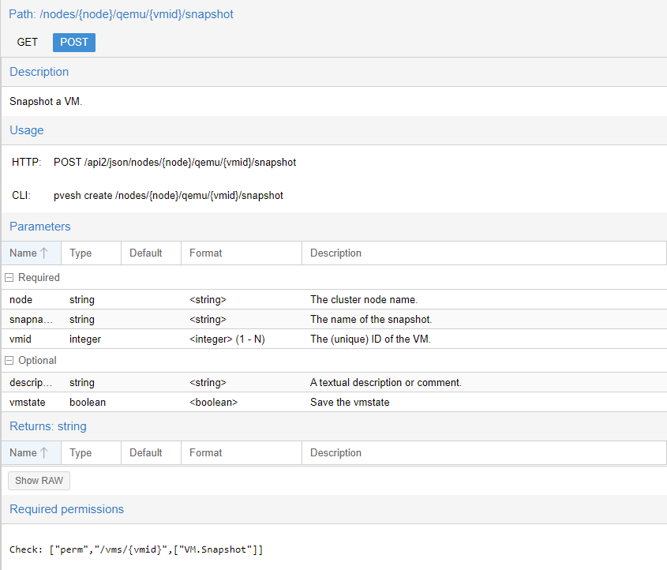Screen dimensions: 667x570
Task: Collapse the Optional group minus icon
Action: (9, 361)
